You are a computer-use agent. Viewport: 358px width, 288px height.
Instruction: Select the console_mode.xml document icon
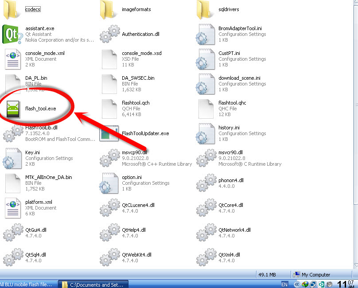13,59
